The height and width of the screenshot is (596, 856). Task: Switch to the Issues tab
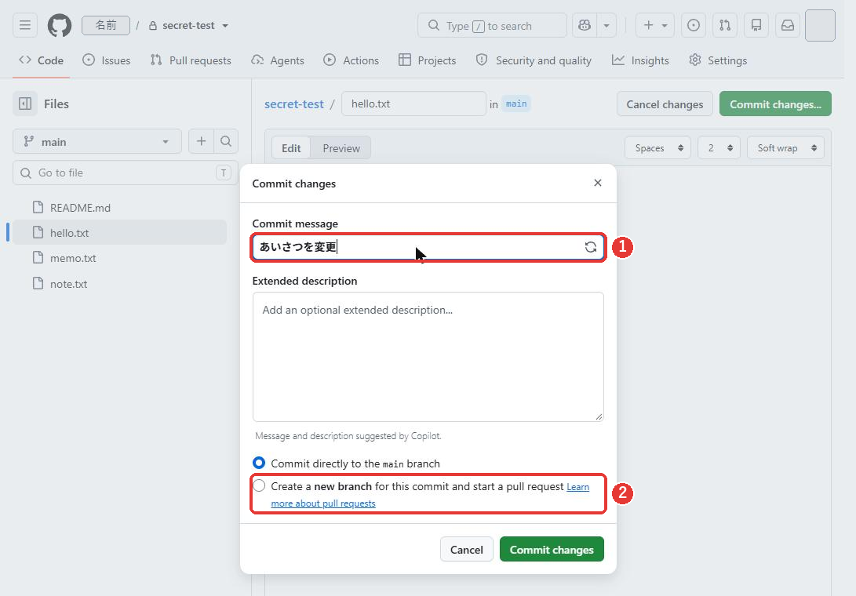[107, 60]
